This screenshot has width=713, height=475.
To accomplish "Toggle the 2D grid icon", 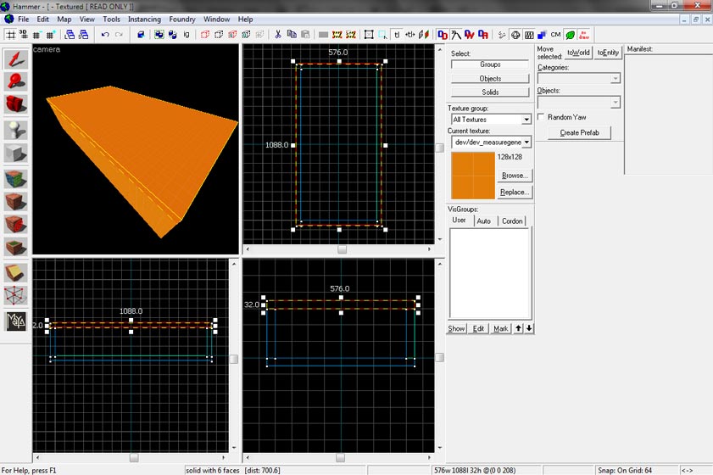I will click(10, 35).
